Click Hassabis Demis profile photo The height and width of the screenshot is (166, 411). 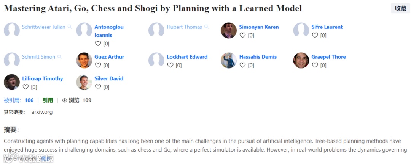pos(229,60)
